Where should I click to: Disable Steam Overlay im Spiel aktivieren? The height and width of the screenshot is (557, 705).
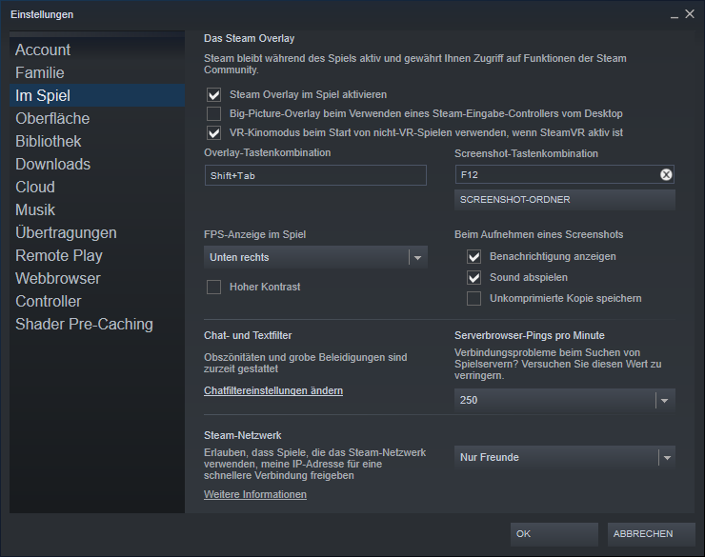point(213,95)
